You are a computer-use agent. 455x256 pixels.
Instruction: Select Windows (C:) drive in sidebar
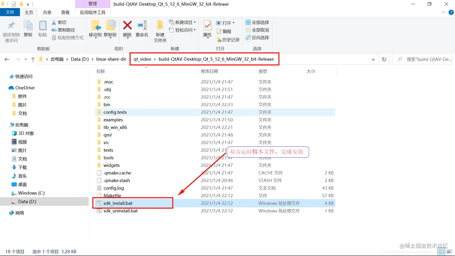28,193
